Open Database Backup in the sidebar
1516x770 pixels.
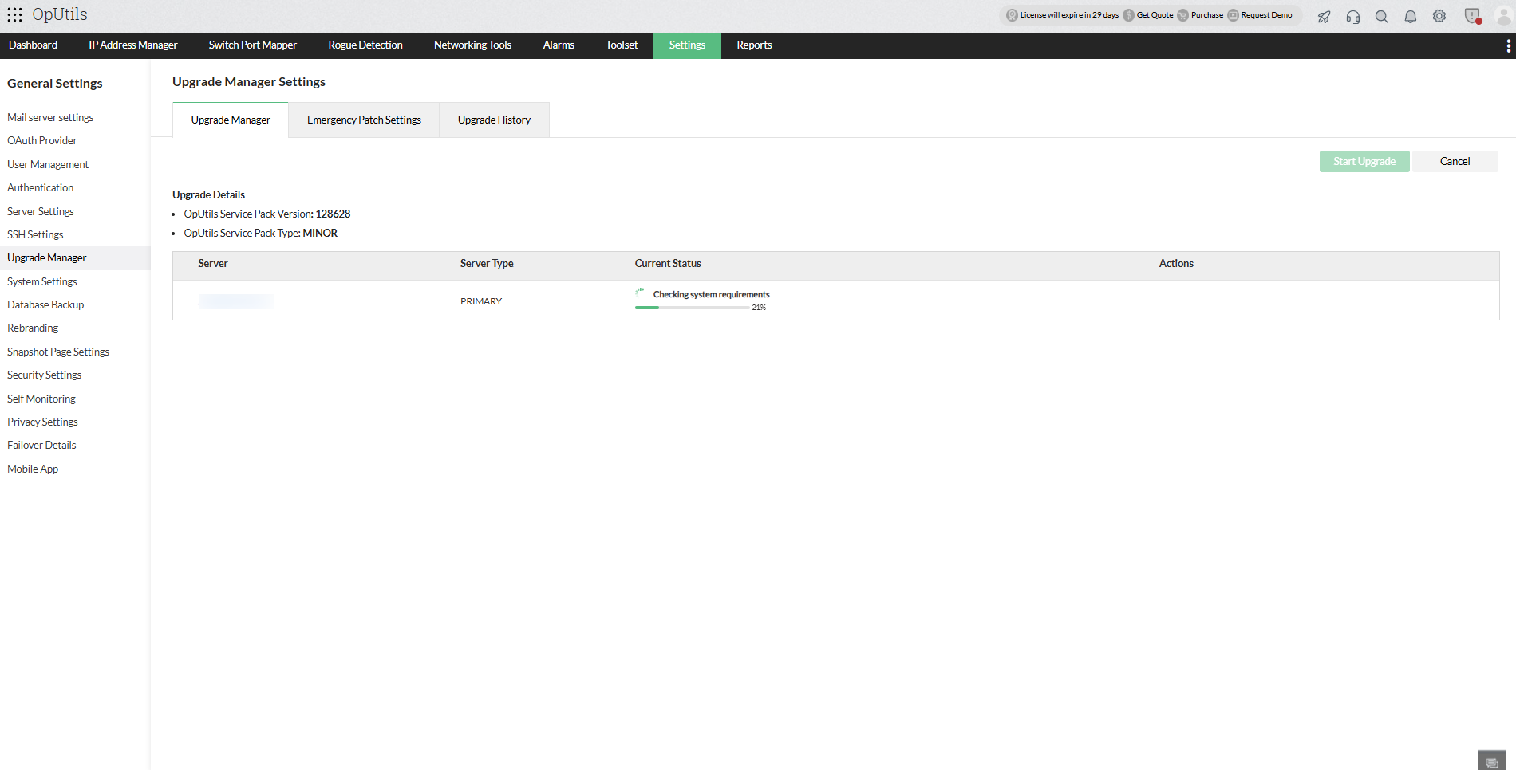tap(45, 305)
